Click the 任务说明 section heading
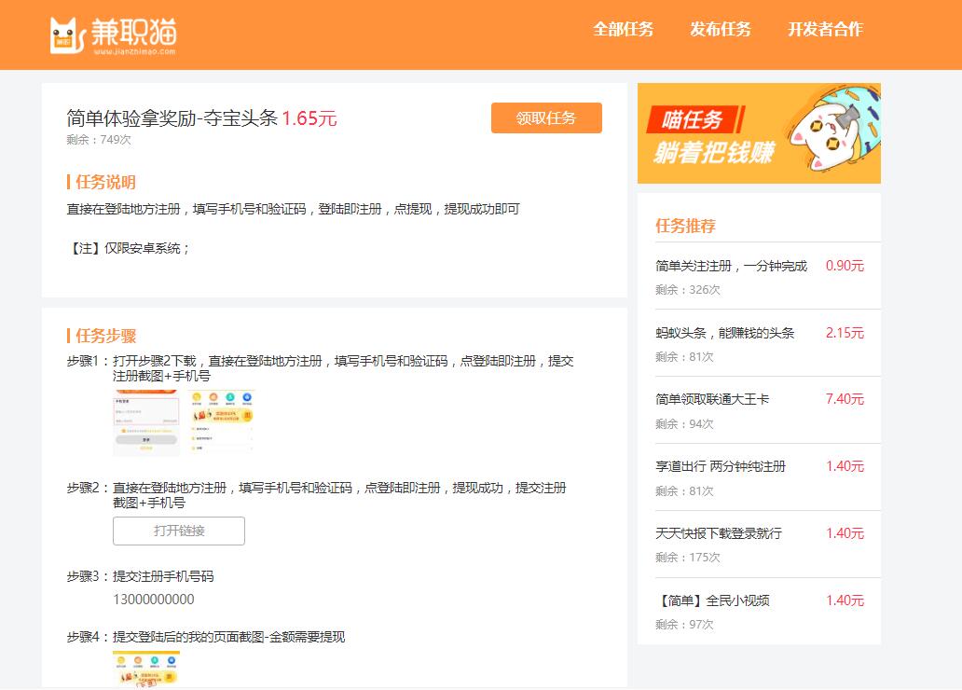 105,183
